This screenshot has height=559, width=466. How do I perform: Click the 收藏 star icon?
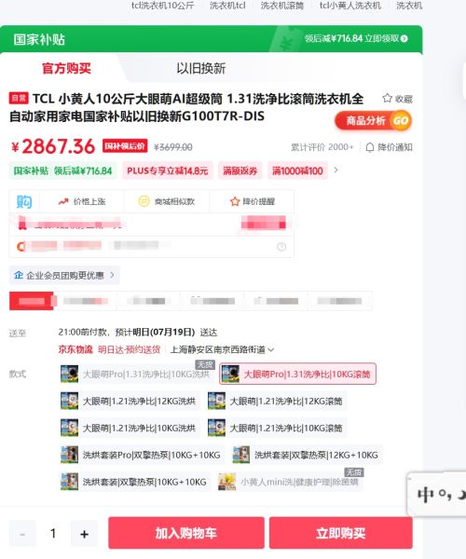click(x=387, y=98)
